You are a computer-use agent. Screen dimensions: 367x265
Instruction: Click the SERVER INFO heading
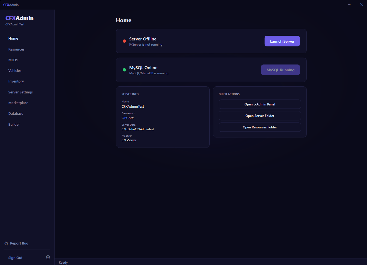[130, 94]
